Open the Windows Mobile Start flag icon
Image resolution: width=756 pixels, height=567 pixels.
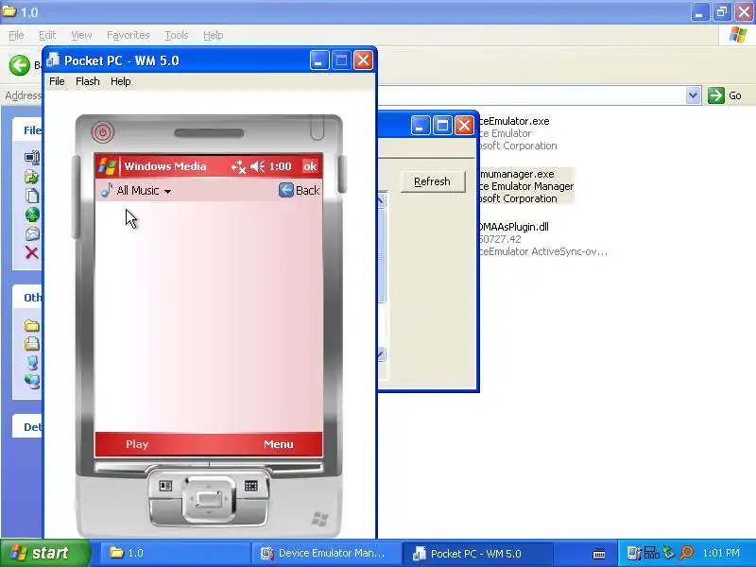coord(107,167)
